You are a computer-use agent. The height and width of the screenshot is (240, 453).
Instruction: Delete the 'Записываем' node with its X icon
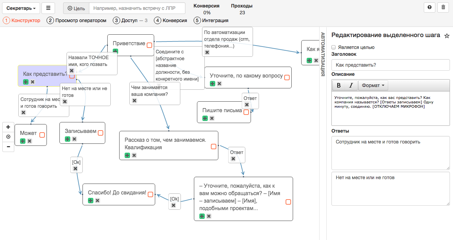[74, 139]
